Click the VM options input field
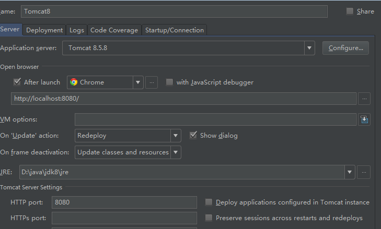The height and width of the screenshot is (229, 381). pyautogui.click(x=215, y=119)
